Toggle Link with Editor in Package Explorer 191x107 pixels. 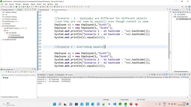[28, 10]
